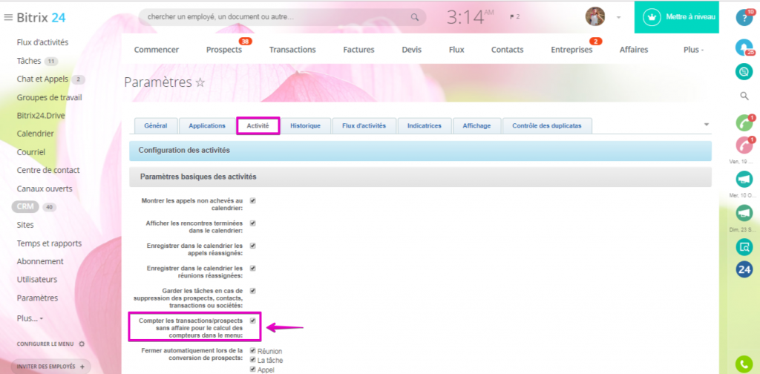Open Contacts in the CRM menu
Image resolution: width=760 pixels, height=374 pixels.
508,50
